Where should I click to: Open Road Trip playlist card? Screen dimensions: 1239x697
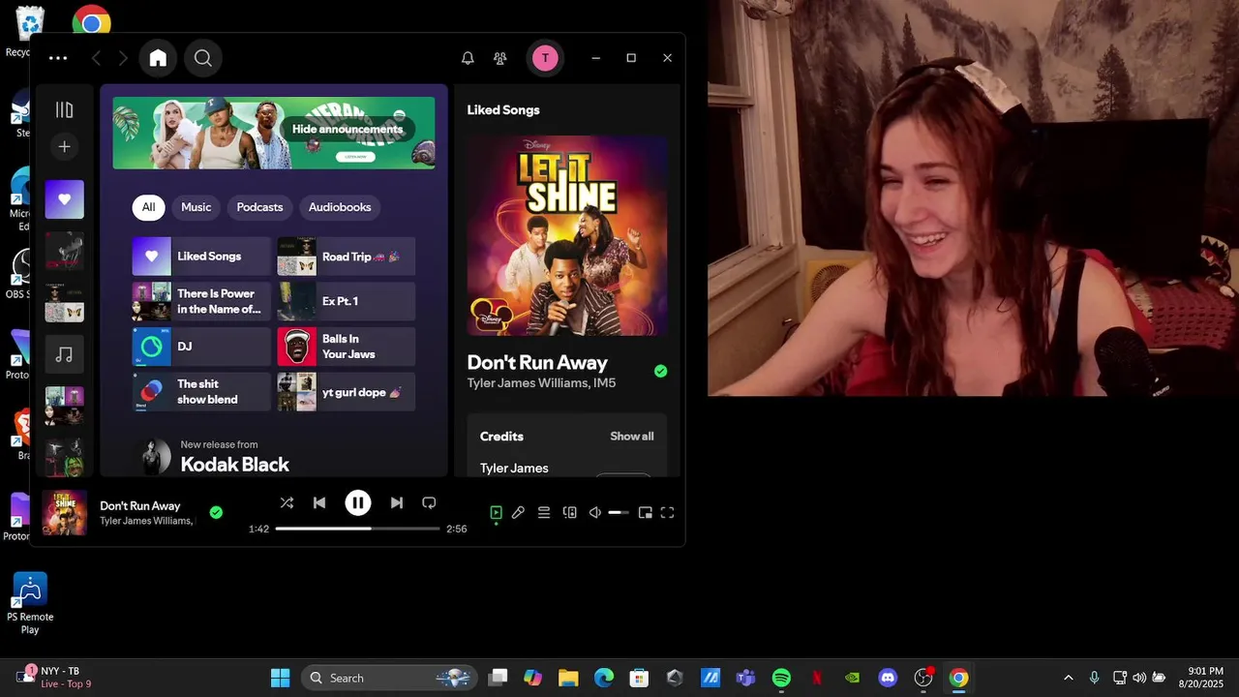pos(347,257)
